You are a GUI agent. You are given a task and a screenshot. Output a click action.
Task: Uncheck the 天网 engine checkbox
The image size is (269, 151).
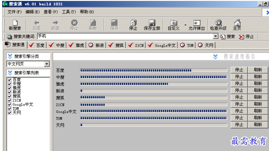click(x=10, y=113)
